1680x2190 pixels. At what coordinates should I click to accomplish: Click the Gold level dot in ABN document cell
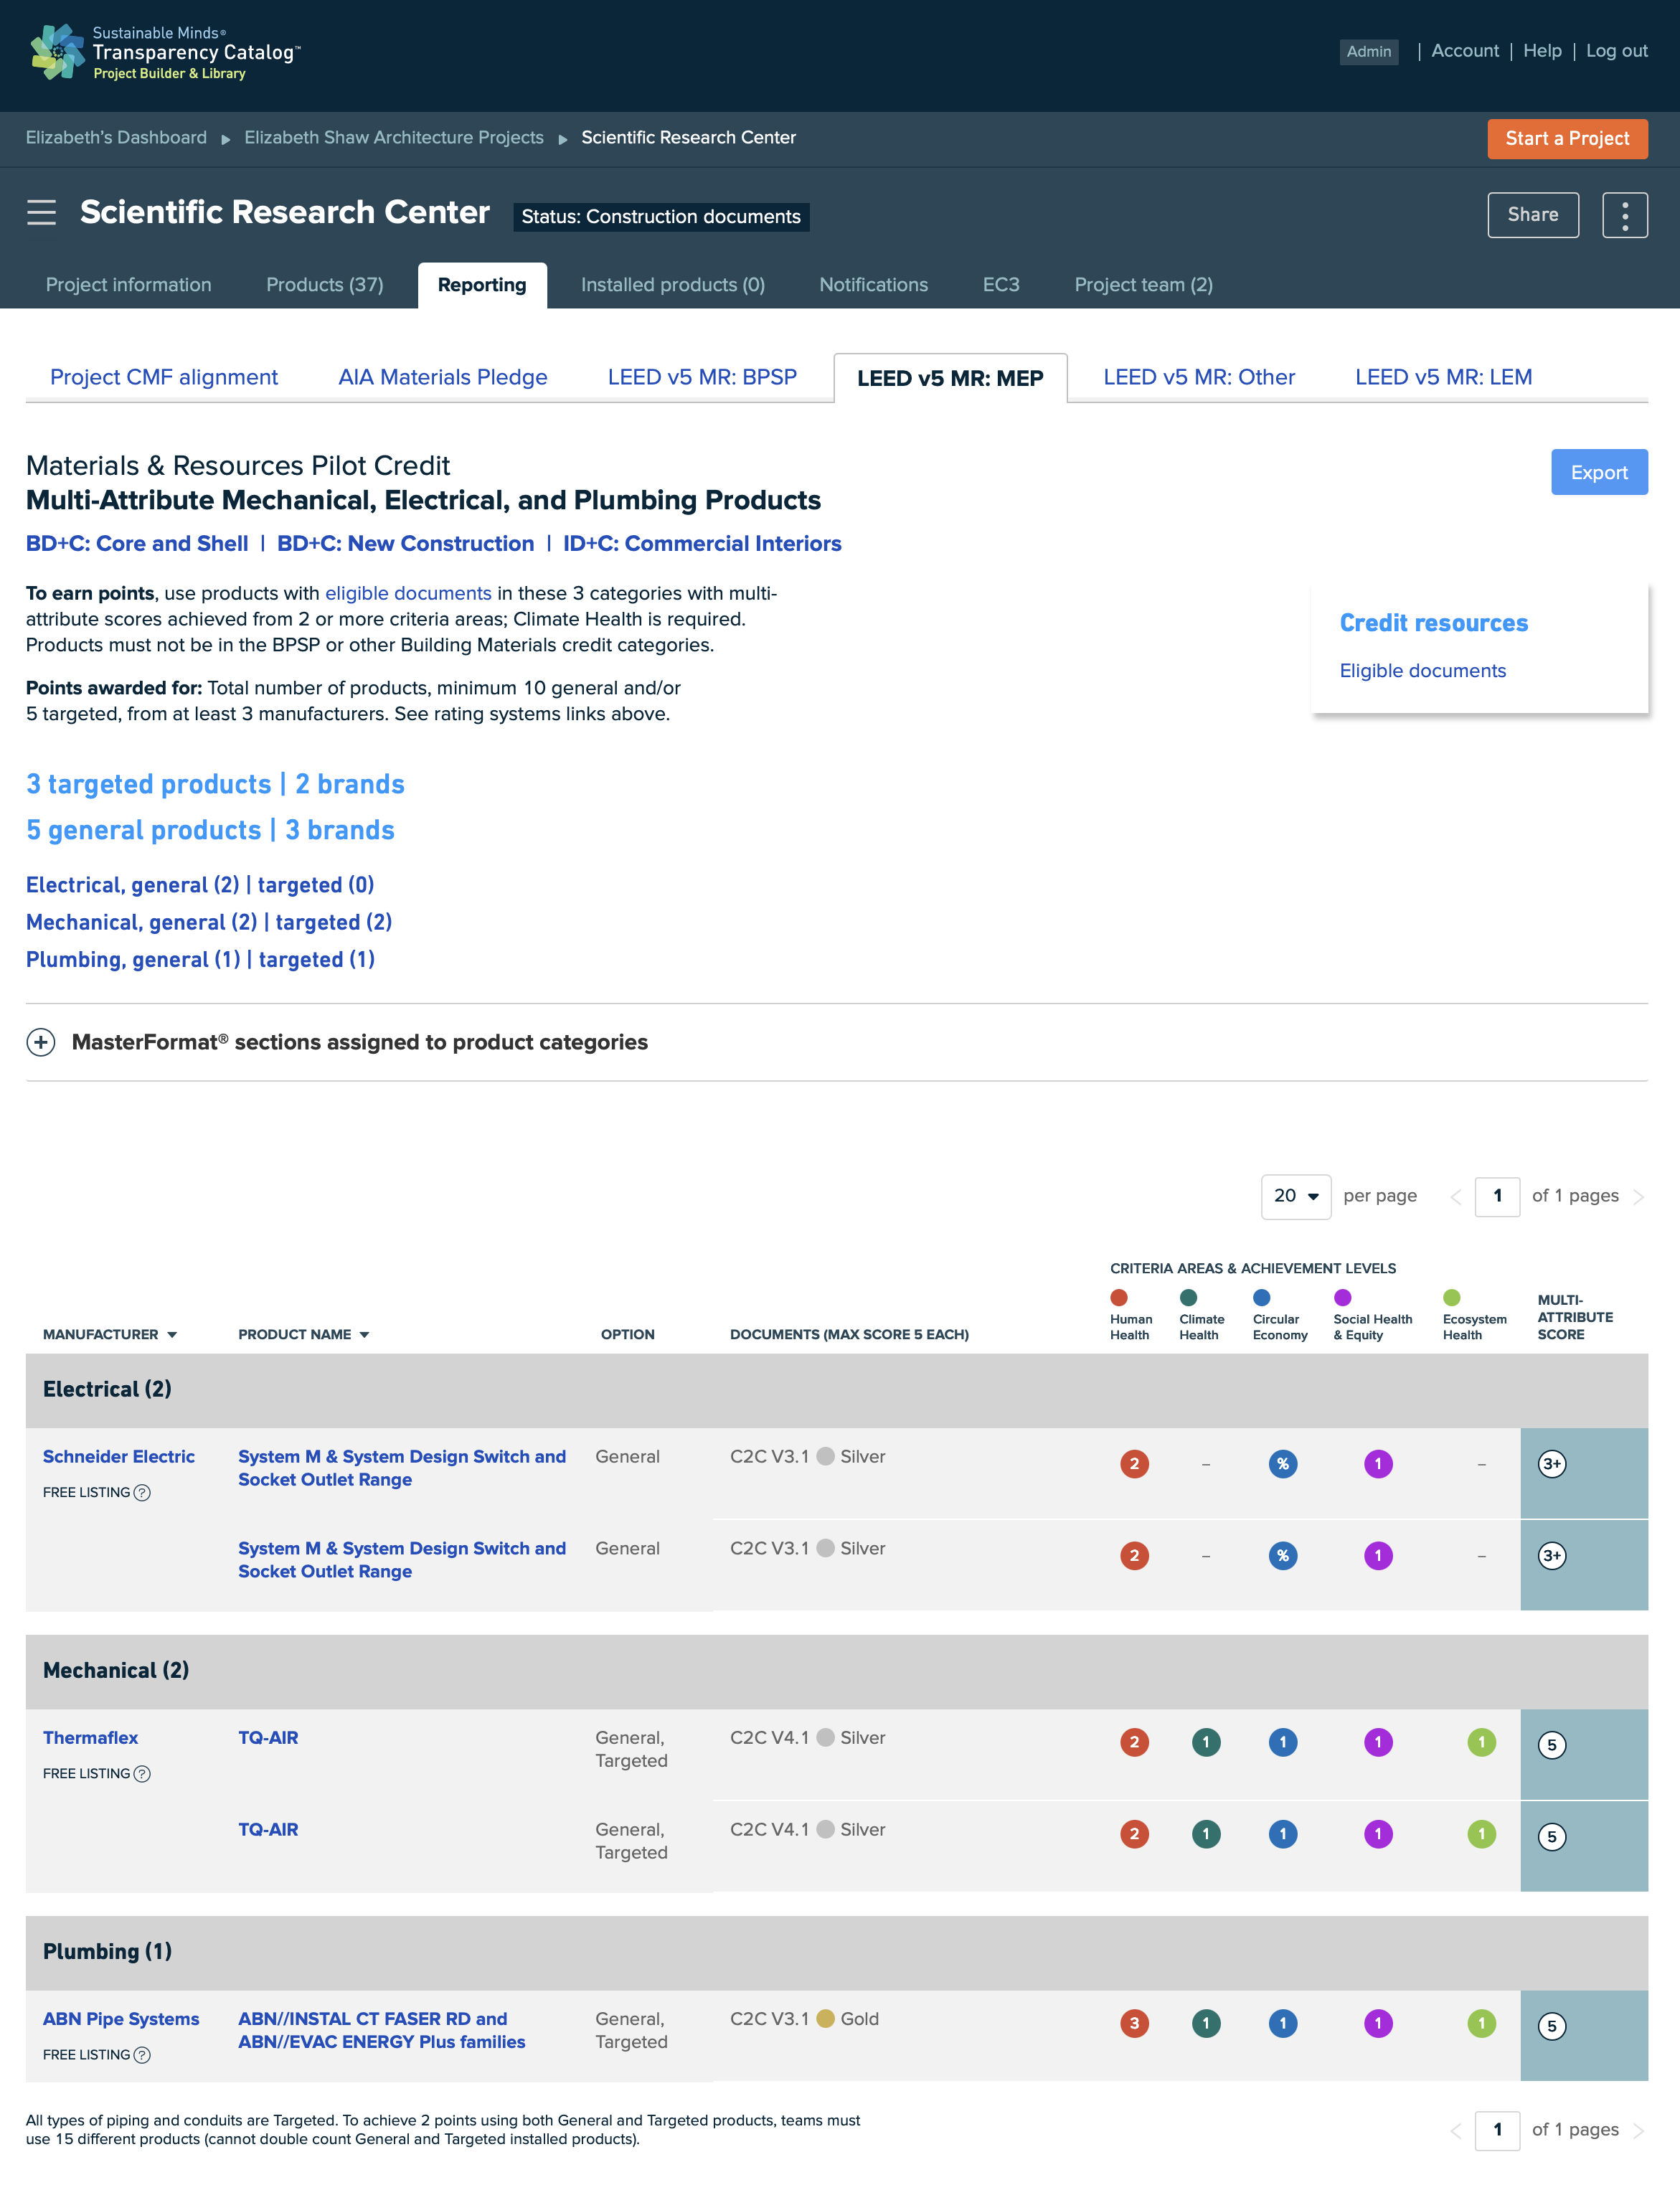(x=826, y=2018)
